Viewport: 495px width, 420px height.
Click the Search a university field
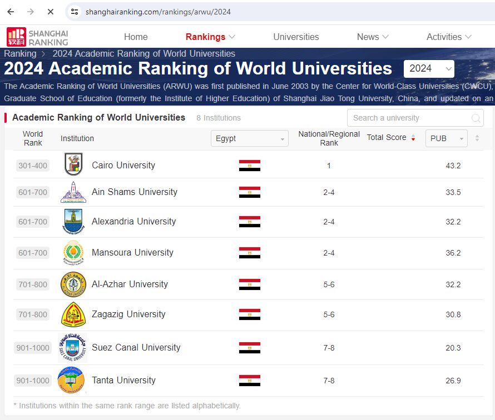(x=409, y=118)
